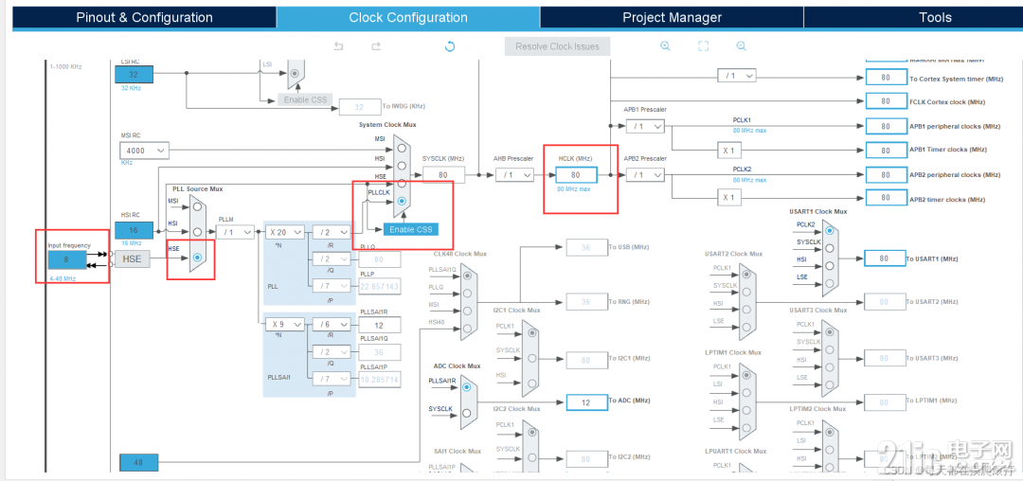Click Resolve Clock Issues button
The width and height of the screenshot is (1023, 481).
(x=557, y=46)
